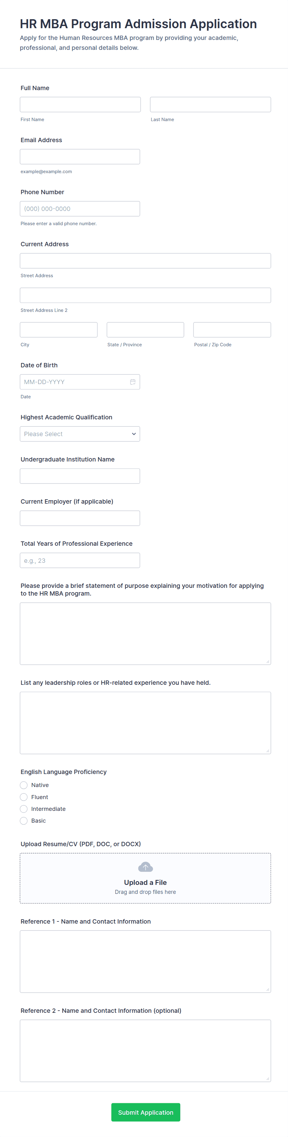
Task: Click the Undergraduate Institution Name field
Action: tap(80, 476)
